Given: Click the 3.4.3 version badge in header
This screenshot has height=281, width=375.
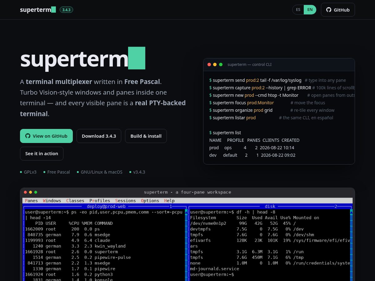Looking at the screenshot, I should click(66, 10).
